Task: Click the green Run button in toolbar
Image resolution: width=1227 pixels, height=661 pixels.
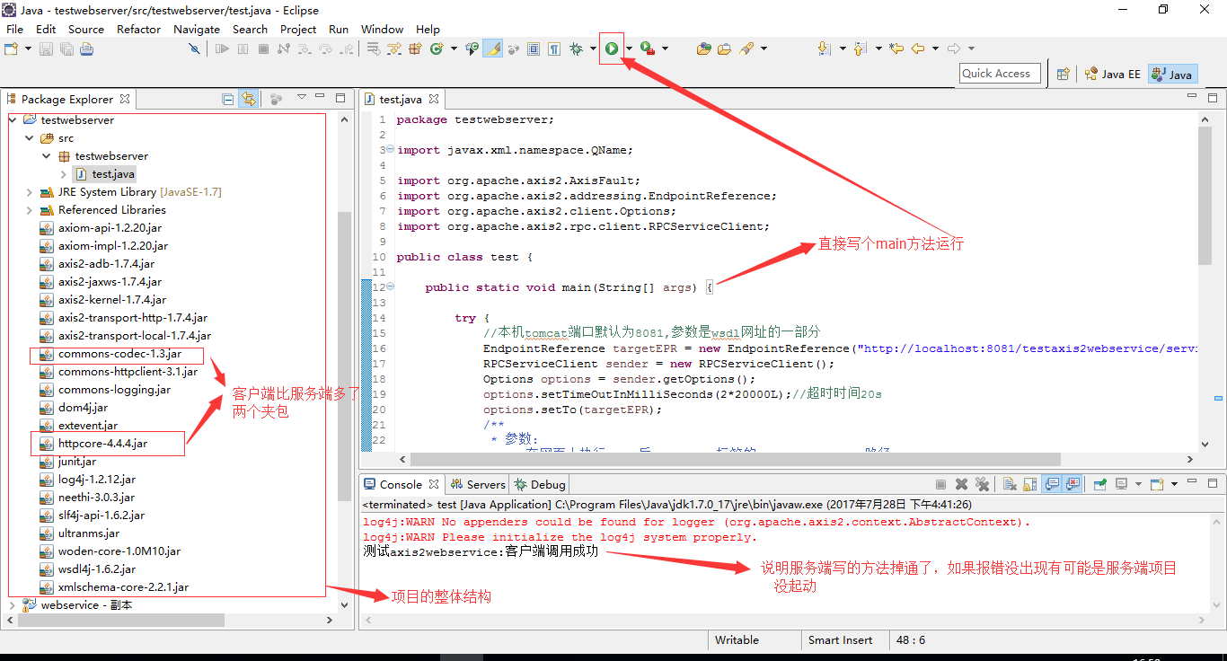Action: pos(612,48)
